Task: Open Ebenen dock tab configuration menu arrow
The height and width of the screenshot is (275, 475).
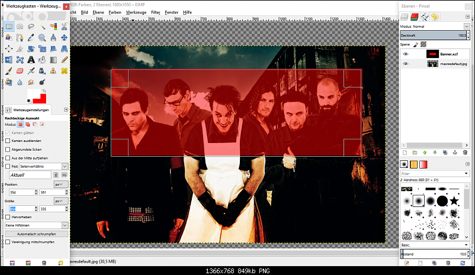Action: coord(467,17)
